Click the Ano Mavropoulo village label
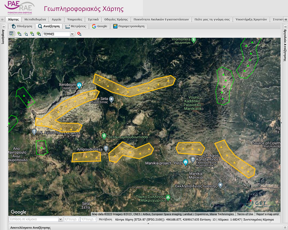288x230 pixels. [x=18, y=154]
